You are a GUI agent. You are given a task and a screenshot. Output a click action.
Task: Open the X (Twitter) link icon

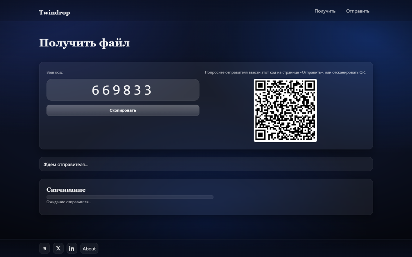tap(58, 248)
